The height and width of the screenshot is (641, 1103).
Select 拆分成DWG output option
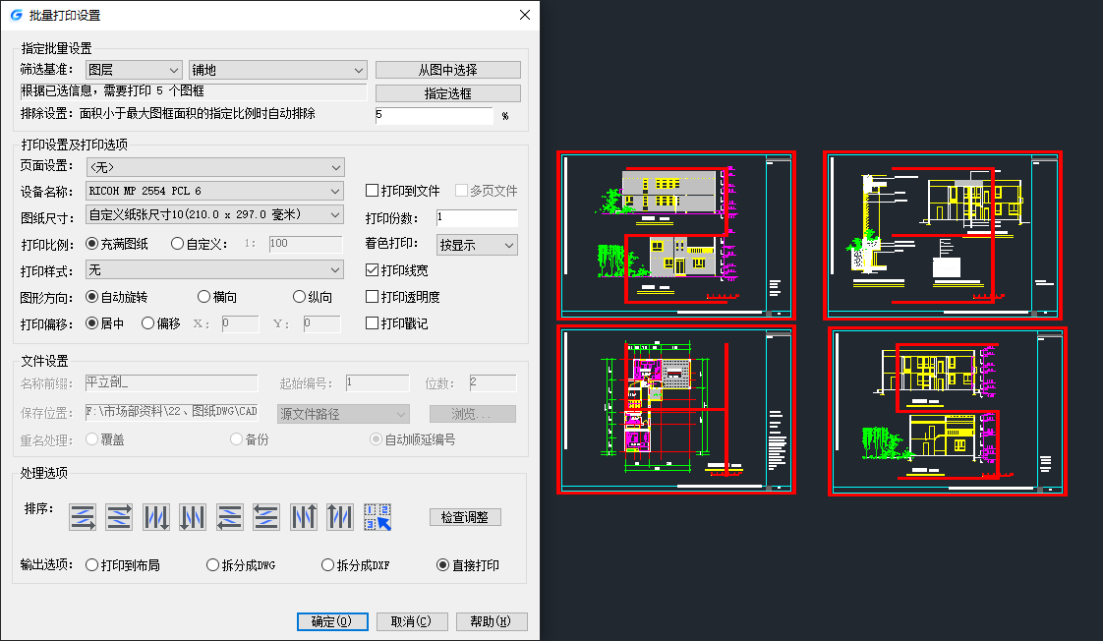(241, 565)
